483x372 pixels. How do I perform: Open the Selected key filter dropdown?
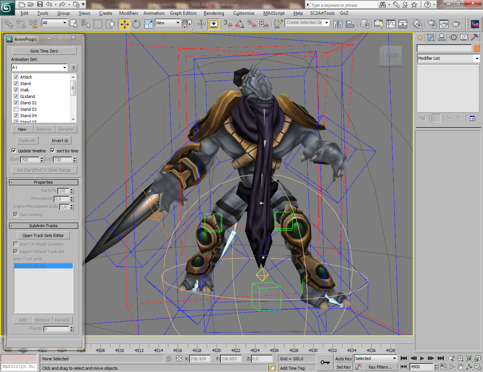tap(394, 358)
